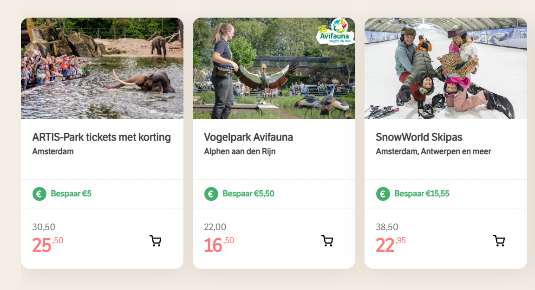Image resolution: width=535 pixels, height=290 pixels.
Task: Click euro icon beside Bespaar €5,50
Action: [211, 194]
